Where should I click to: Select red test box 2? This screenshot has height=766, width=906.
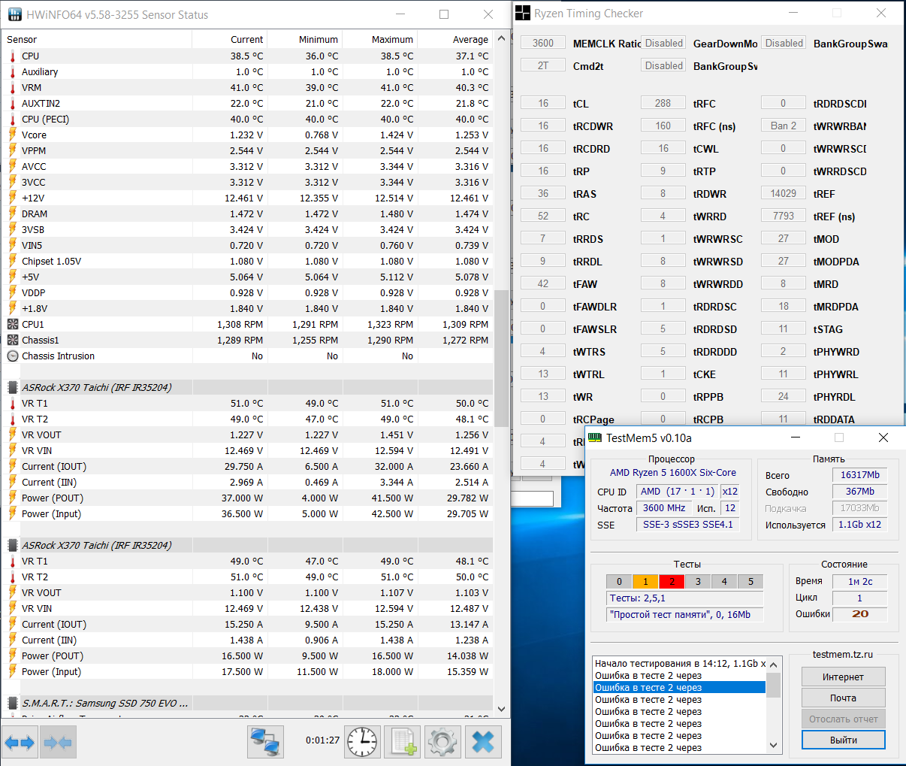coord(672,581)
